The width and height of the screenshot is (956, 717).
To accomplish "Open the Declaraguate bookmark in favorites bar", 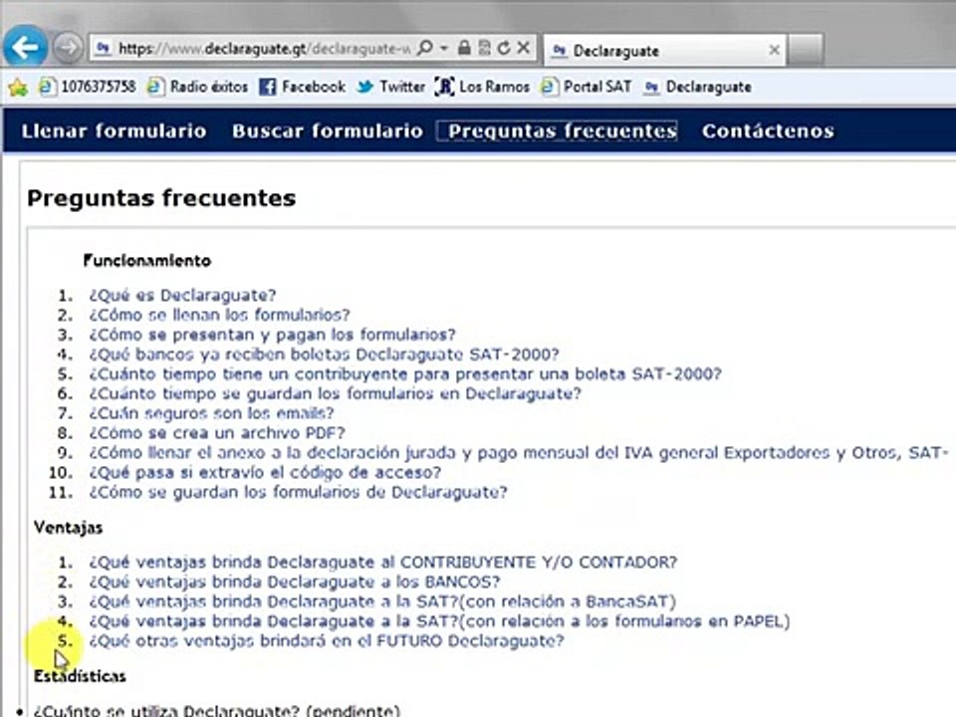I will 697,87.
